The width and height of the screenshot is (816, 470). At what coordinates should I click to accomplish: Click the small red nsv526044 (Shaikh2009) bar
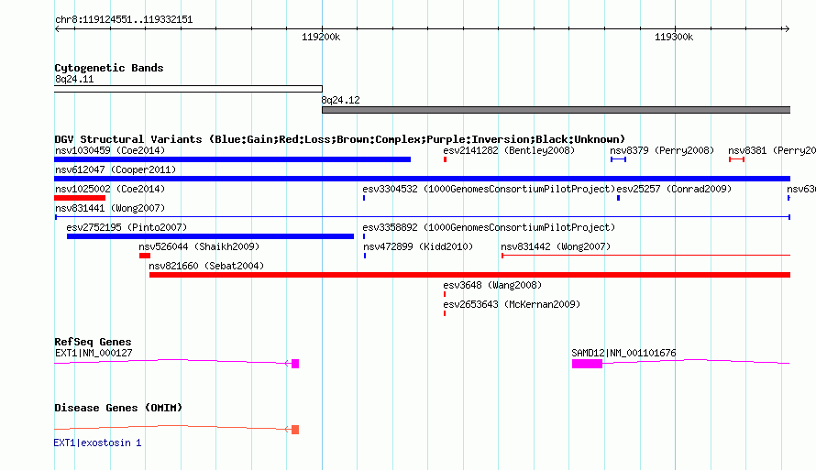(x=145, y=256)
